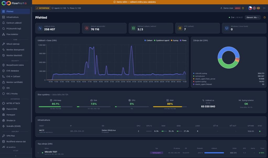Screen dimensions: 268x158
Task: Switch language using the Czech flag icon
Action: tap(250, 8)
